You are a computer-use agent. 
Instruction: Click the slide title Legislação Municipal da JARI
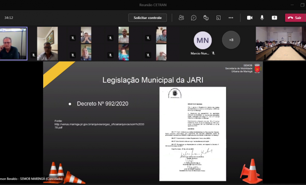coord(153,80)
